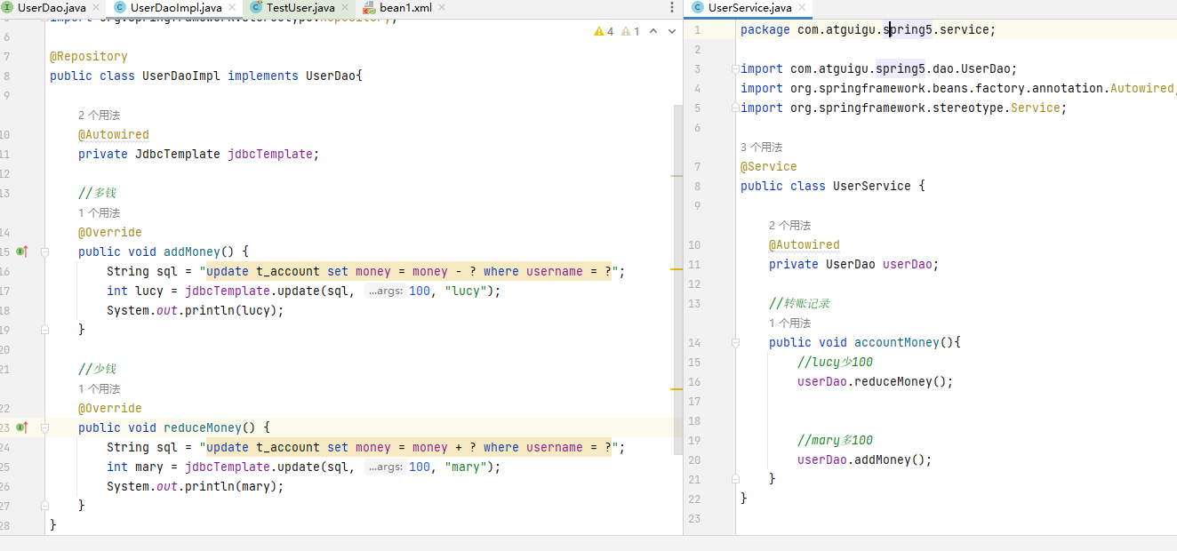Click the args hint in the mary update call
The height and width of the screenshot is (551, 1177).
coord(385,467)
